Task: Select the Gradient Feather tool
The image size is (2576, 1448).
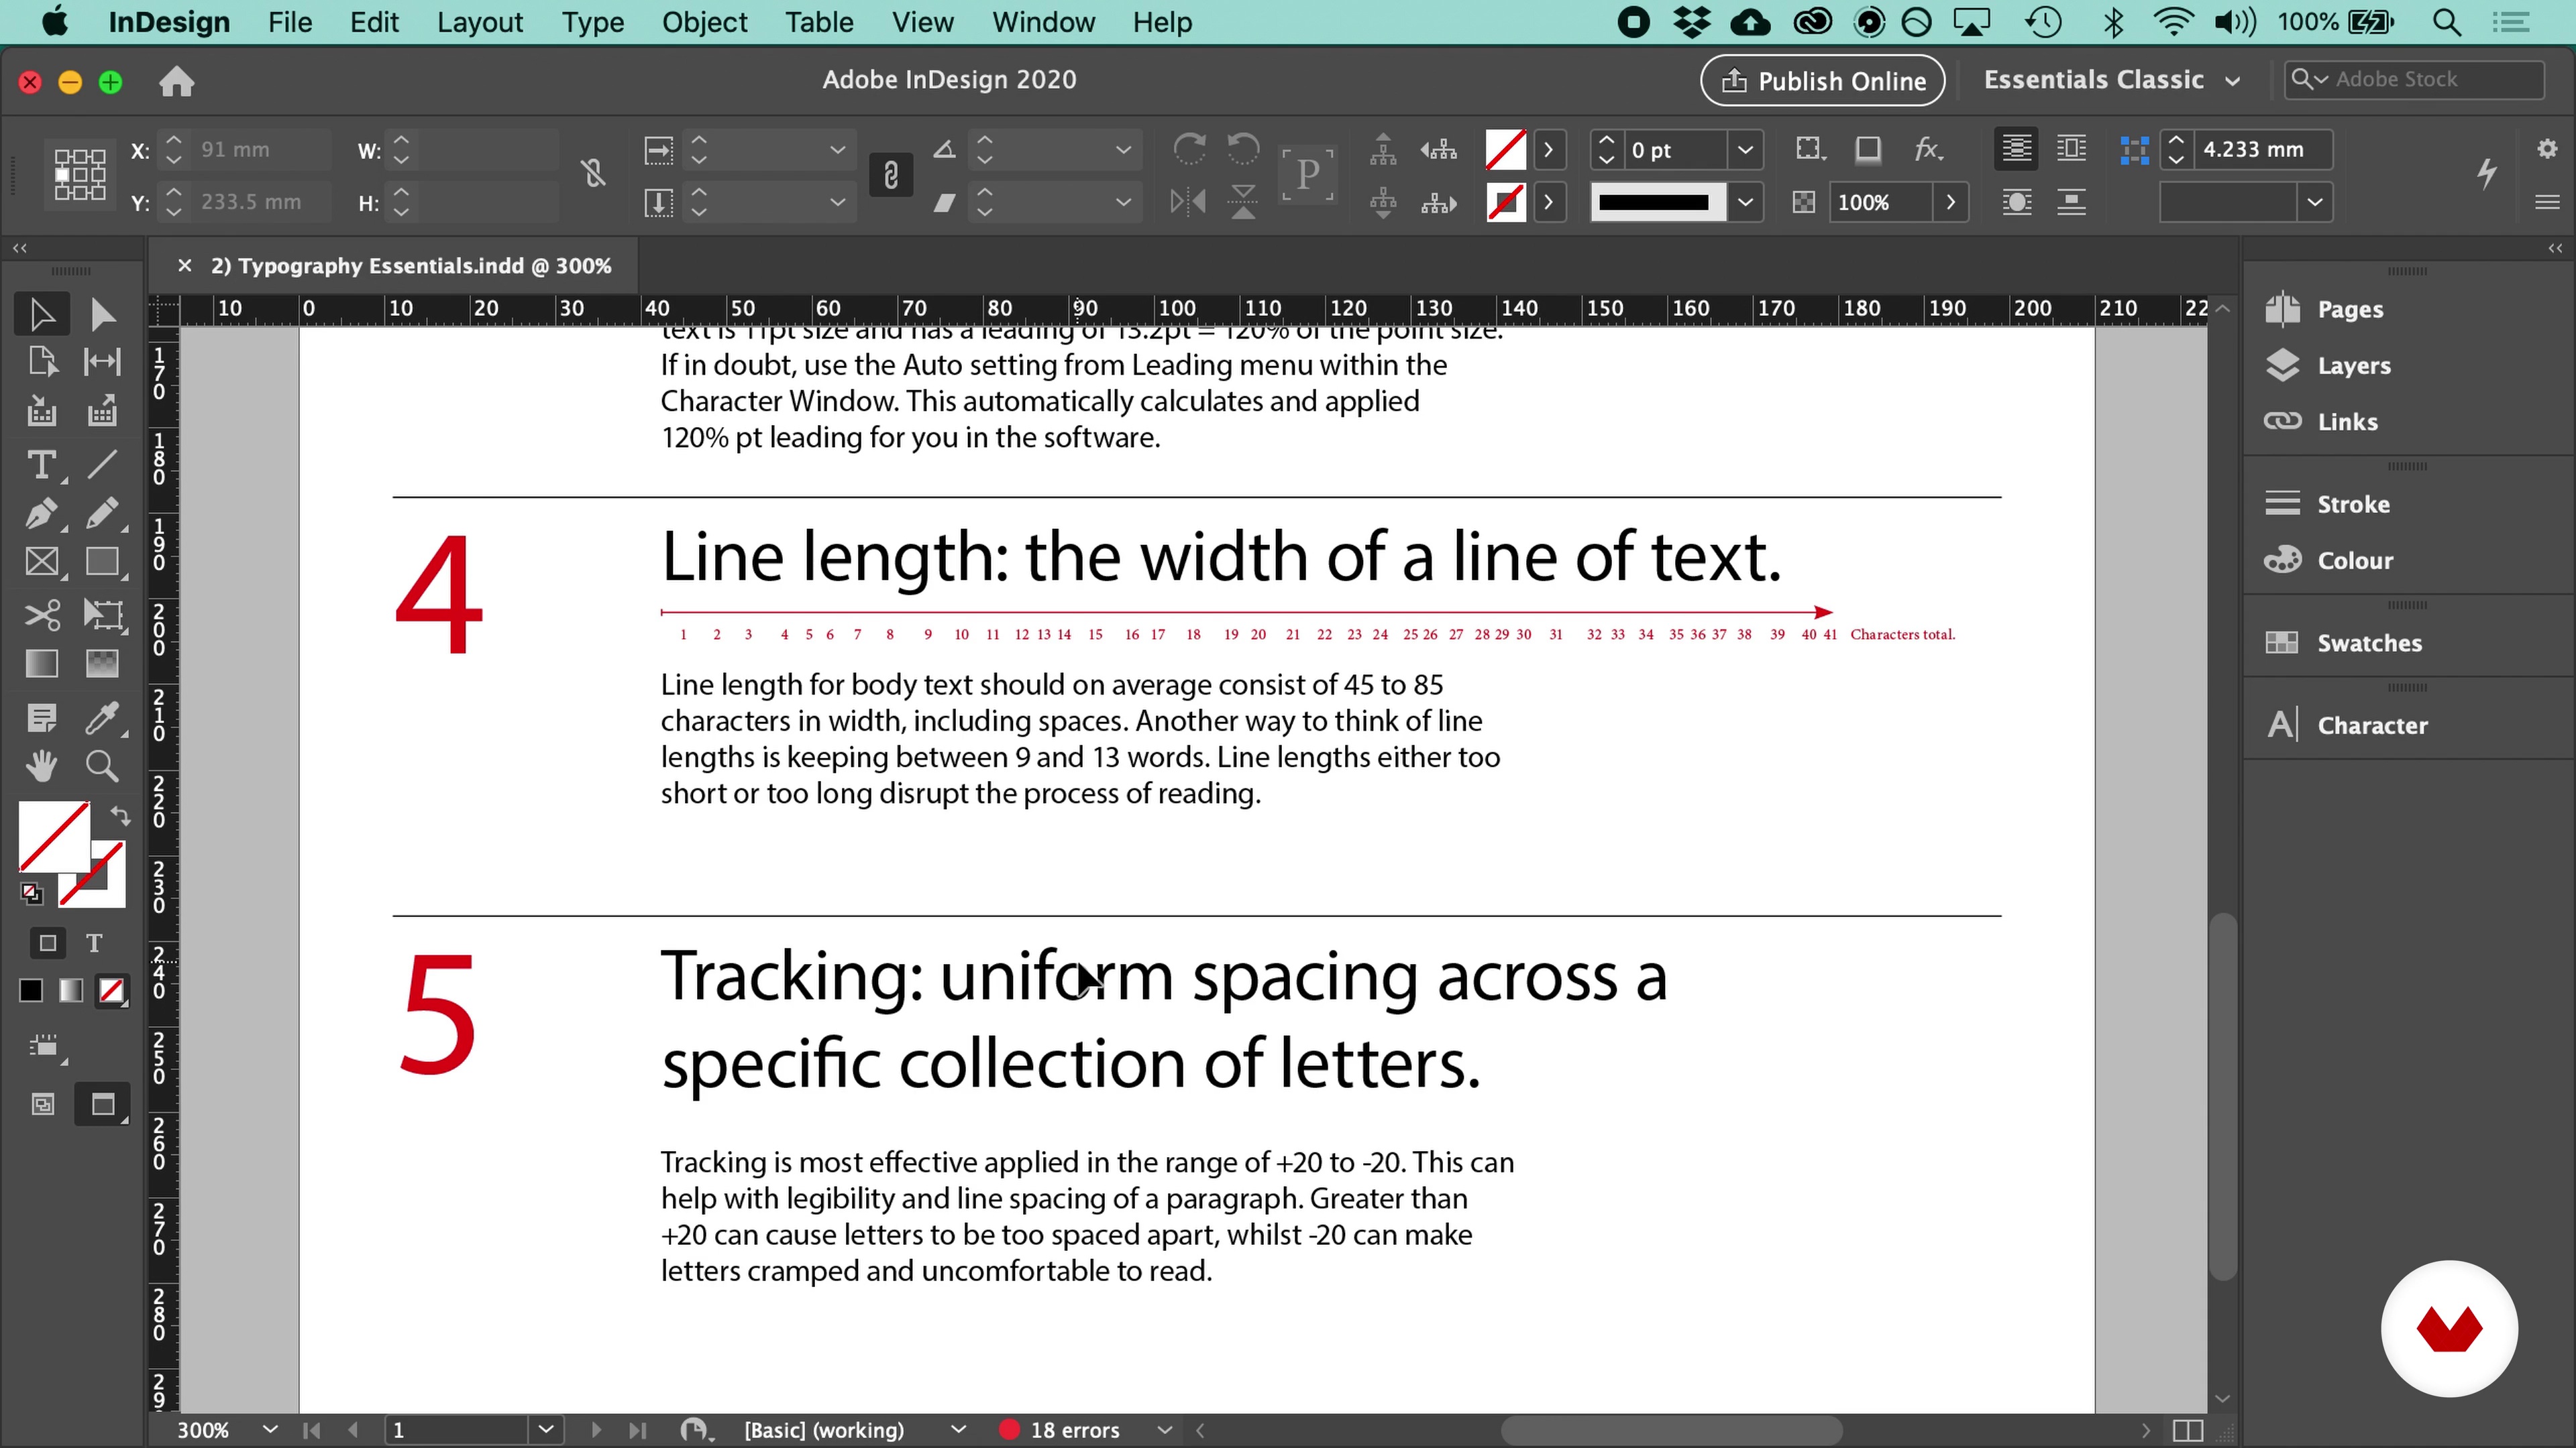Action: [102, 664]
